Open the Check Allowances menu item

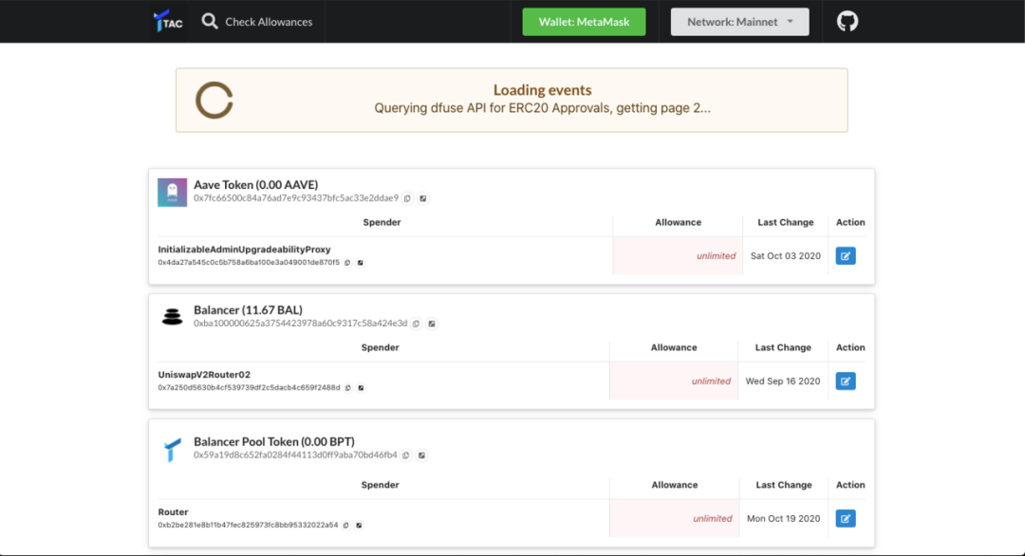point(257,22)
